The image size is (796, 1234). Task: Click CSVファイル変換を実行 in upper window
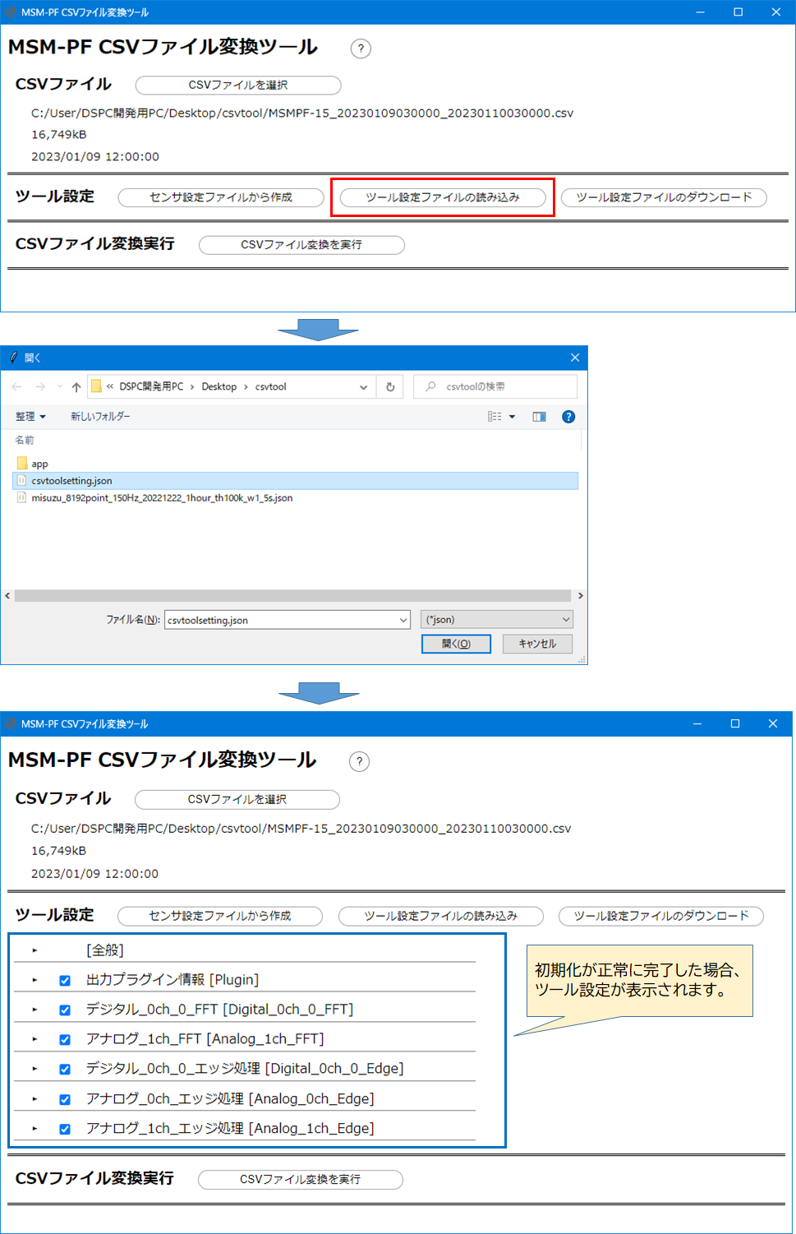click(301, 245)
